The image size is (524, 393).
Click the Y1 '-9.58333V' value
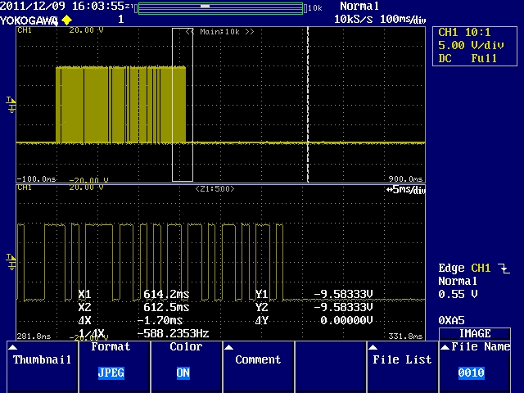tap(343, 294)
